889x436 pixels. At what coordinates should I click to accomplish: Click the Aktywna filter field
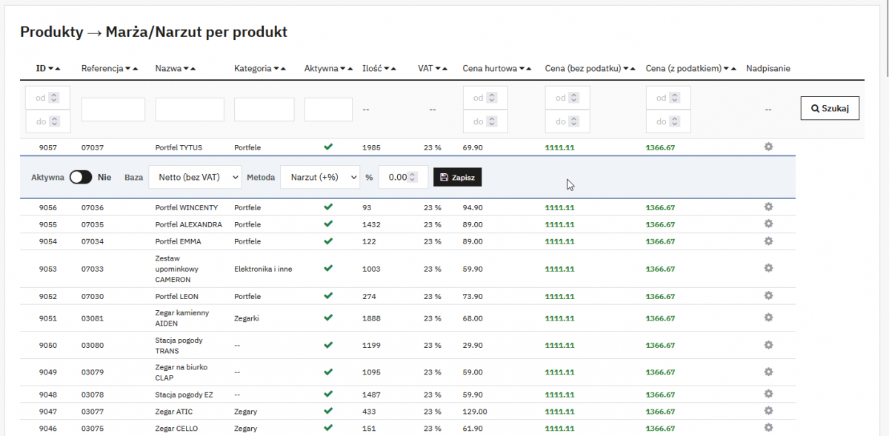pos(328,110)
